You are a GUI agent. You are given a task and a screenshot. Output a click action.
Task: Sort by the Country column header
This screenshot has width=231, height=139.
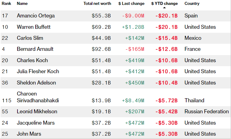(x=192, y=4)
